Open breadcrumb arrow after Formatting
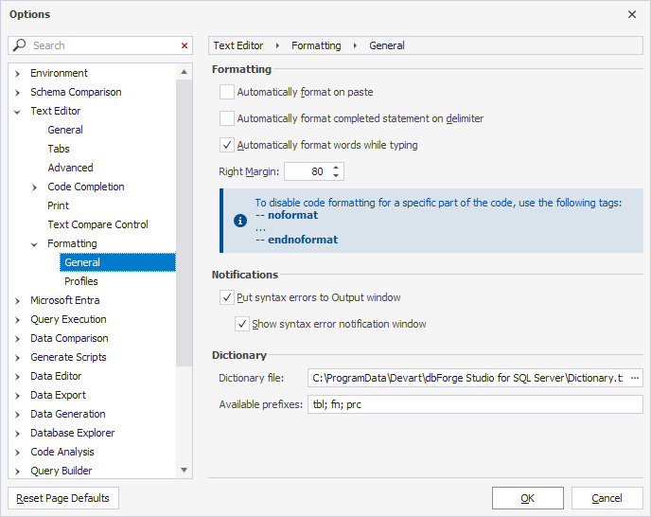 tap(355, 45)
